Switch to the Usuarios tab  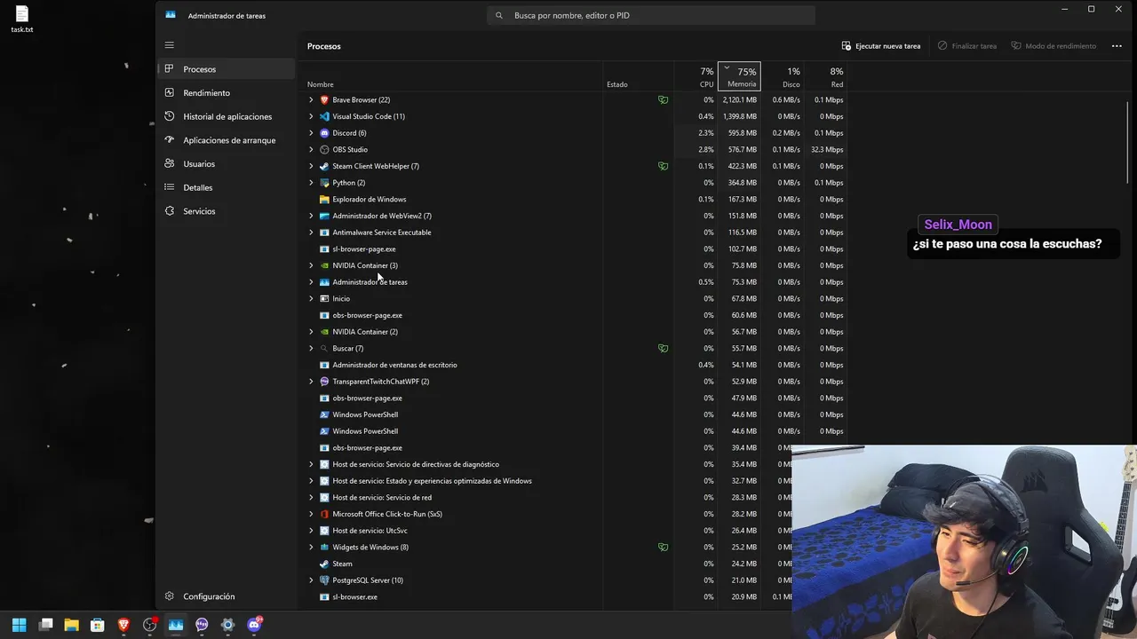[x=226, y=163]
